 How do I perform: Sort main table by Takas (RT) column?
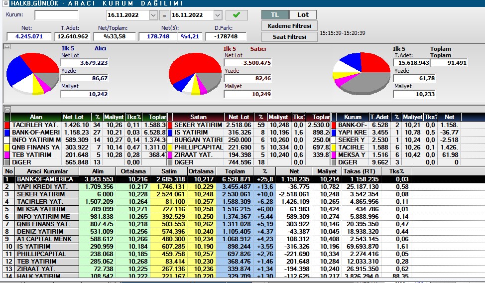pyautogui.click(x=361, y=171)
